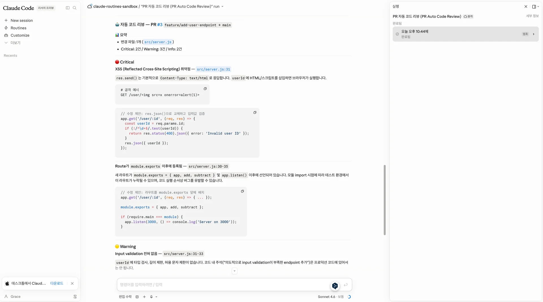Toggle the left sidebar panel icon
The height and width of the screenshot is (302, 543).
(68, 8)
